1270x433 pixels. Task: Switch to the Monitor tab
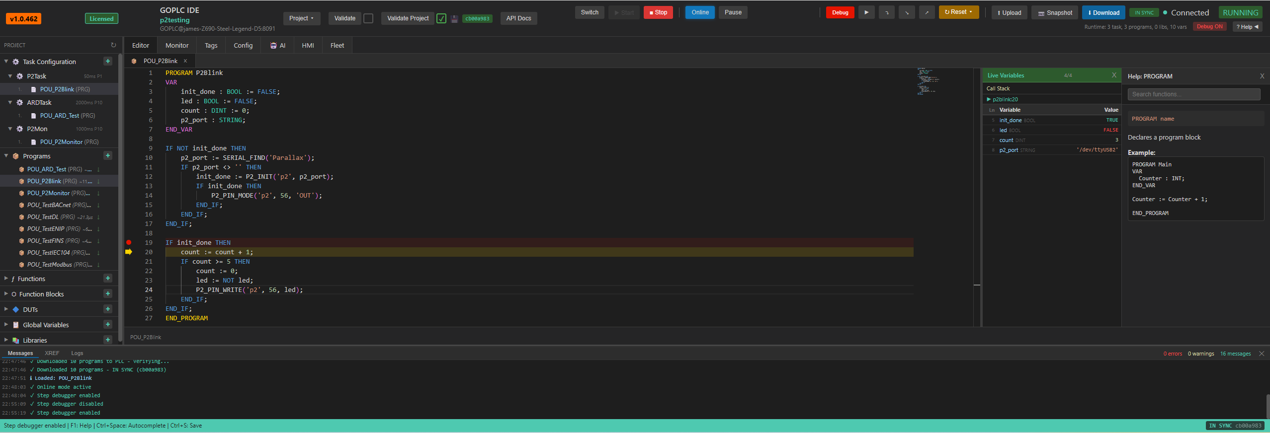pos(177,45)
